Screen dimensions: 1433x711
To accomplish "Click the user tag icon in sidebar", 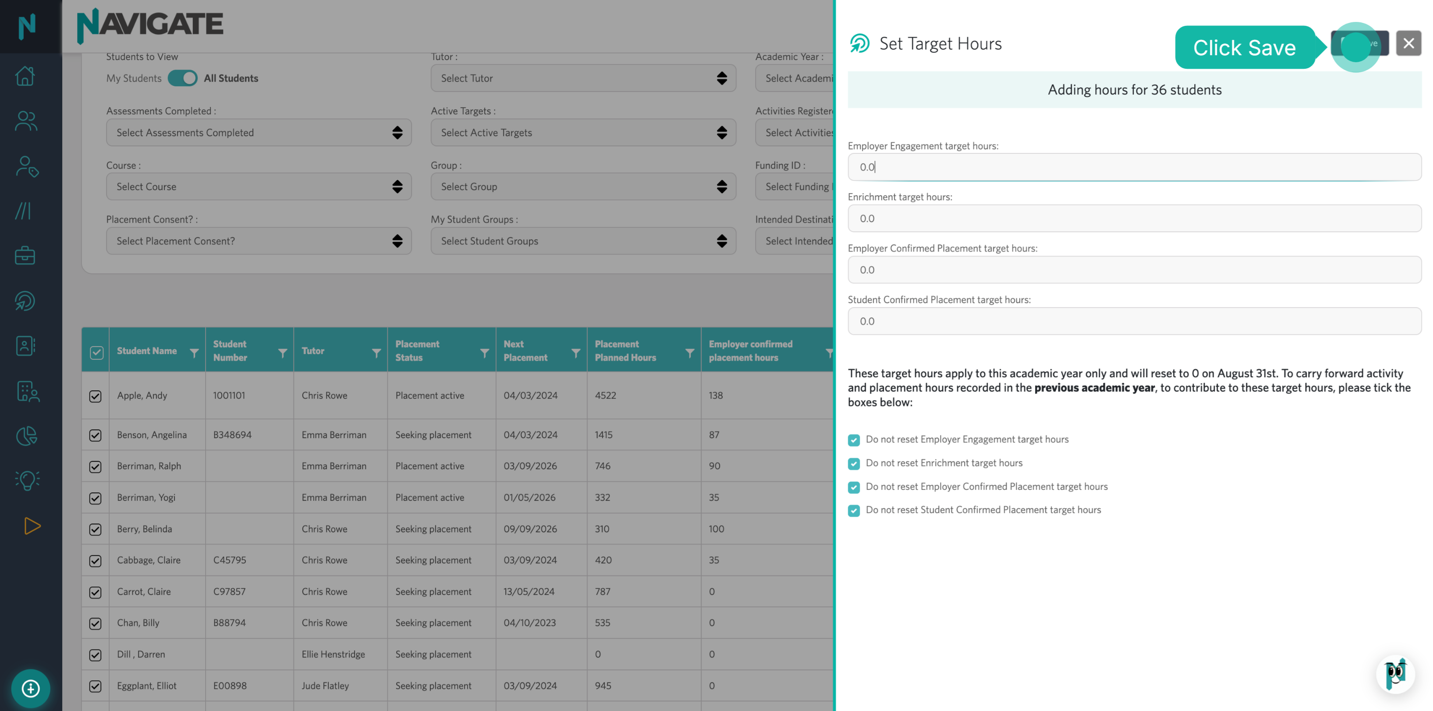I will coord(27,166).
